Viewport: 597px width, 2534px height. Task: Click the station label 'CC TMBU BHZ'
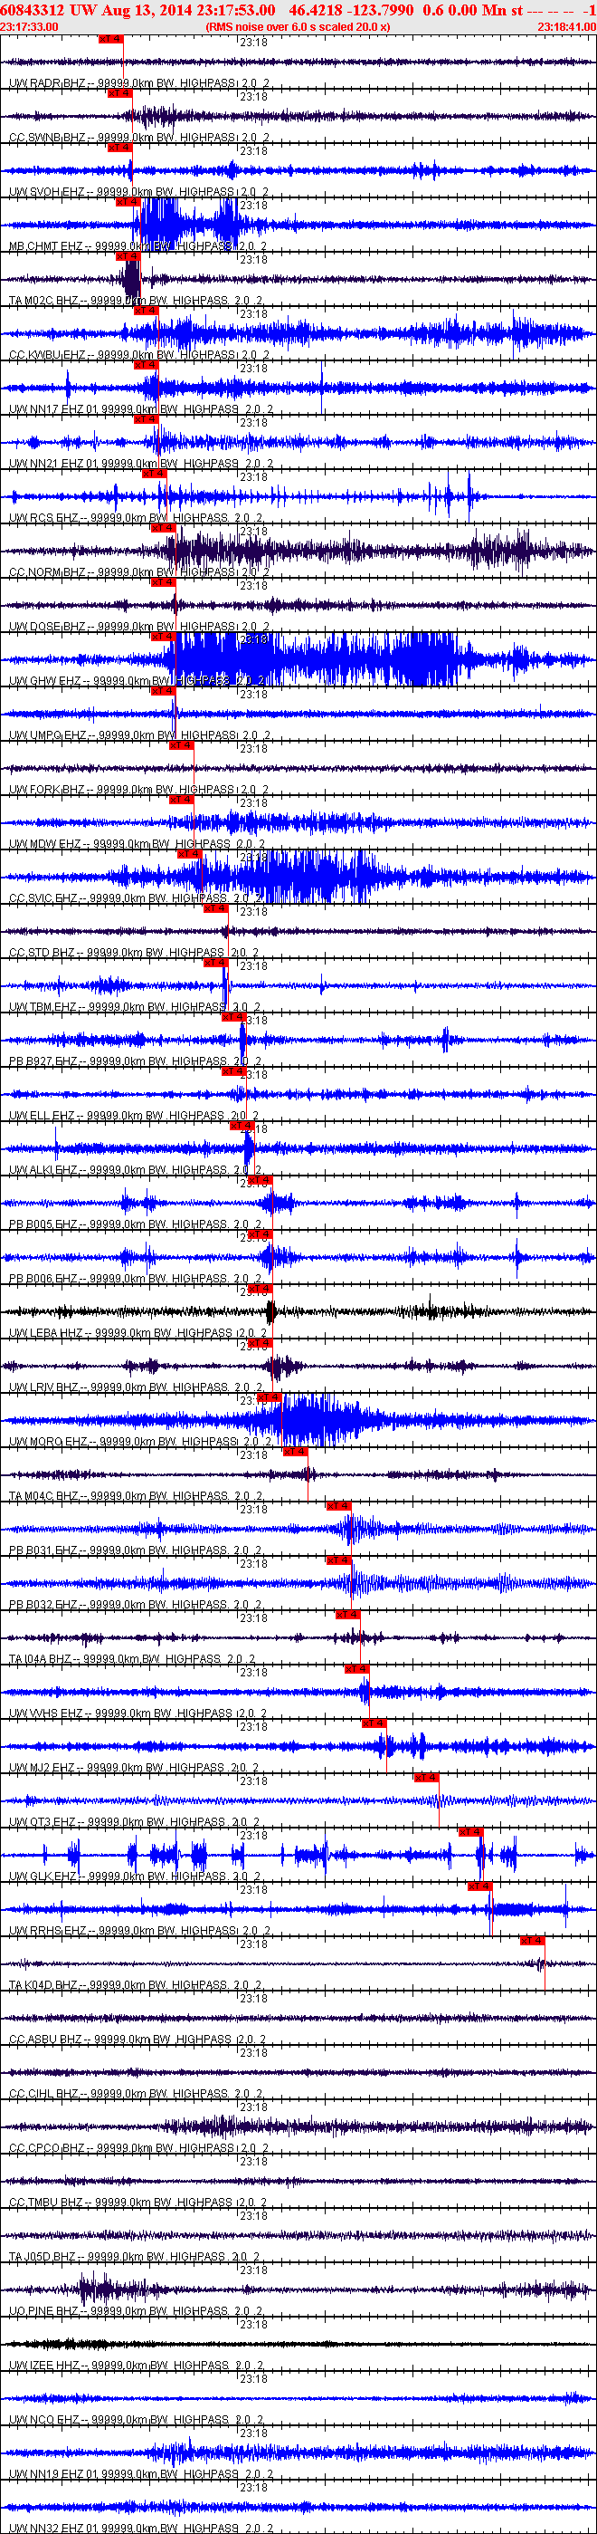[46, 2203]
